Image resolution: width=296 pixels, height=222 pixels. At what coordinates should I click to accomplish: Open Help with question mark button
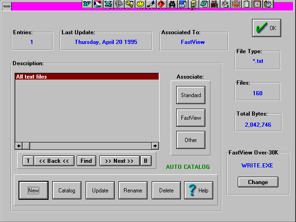(x=198, y=190)
